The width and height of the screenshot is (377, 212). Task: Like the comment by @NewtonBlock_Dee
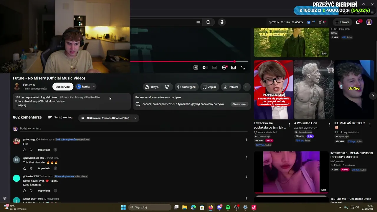click(x=25, y=168)
